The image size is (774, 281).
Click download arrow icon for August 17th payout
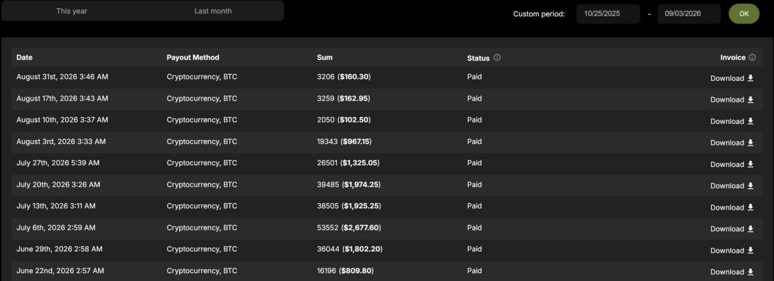(x=750, y=99)
